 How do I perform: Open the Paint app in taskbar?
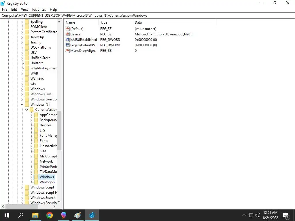tap(77, 215)
